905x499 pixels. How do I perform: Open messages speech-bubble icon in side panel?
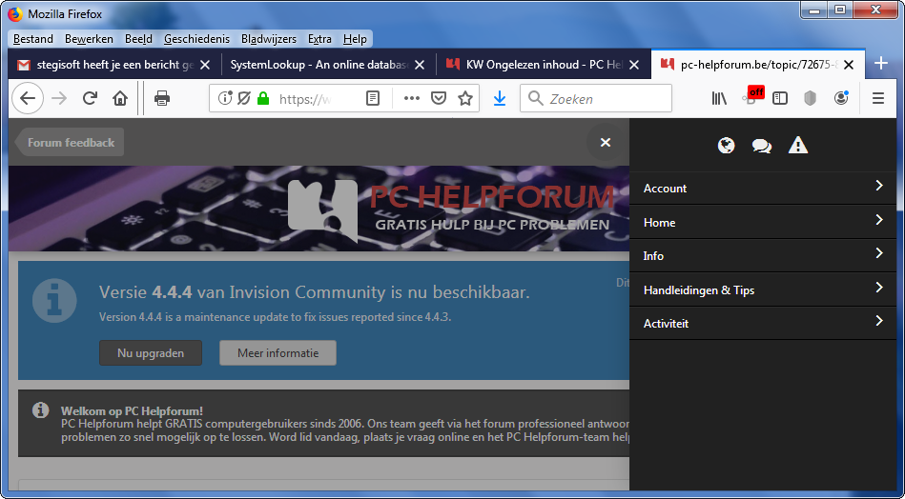pyautogui.click(x=762, y=146)
